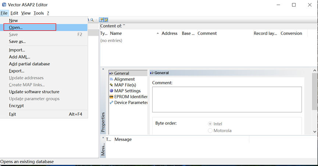318x166 pixels.
Task: Click the magnifier search icon in toolbar
Action: coord(92,20)
